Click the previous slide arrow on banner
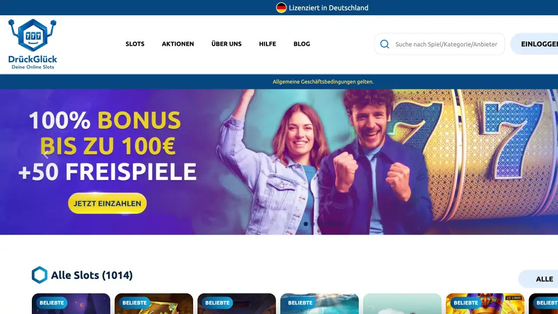The height and width of the screenshot is (314, 558). point(46,154)
